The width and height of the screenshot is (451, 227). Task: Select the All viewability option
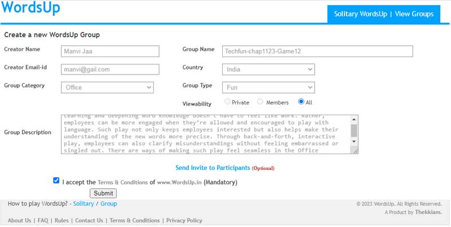tap(301, 102)
